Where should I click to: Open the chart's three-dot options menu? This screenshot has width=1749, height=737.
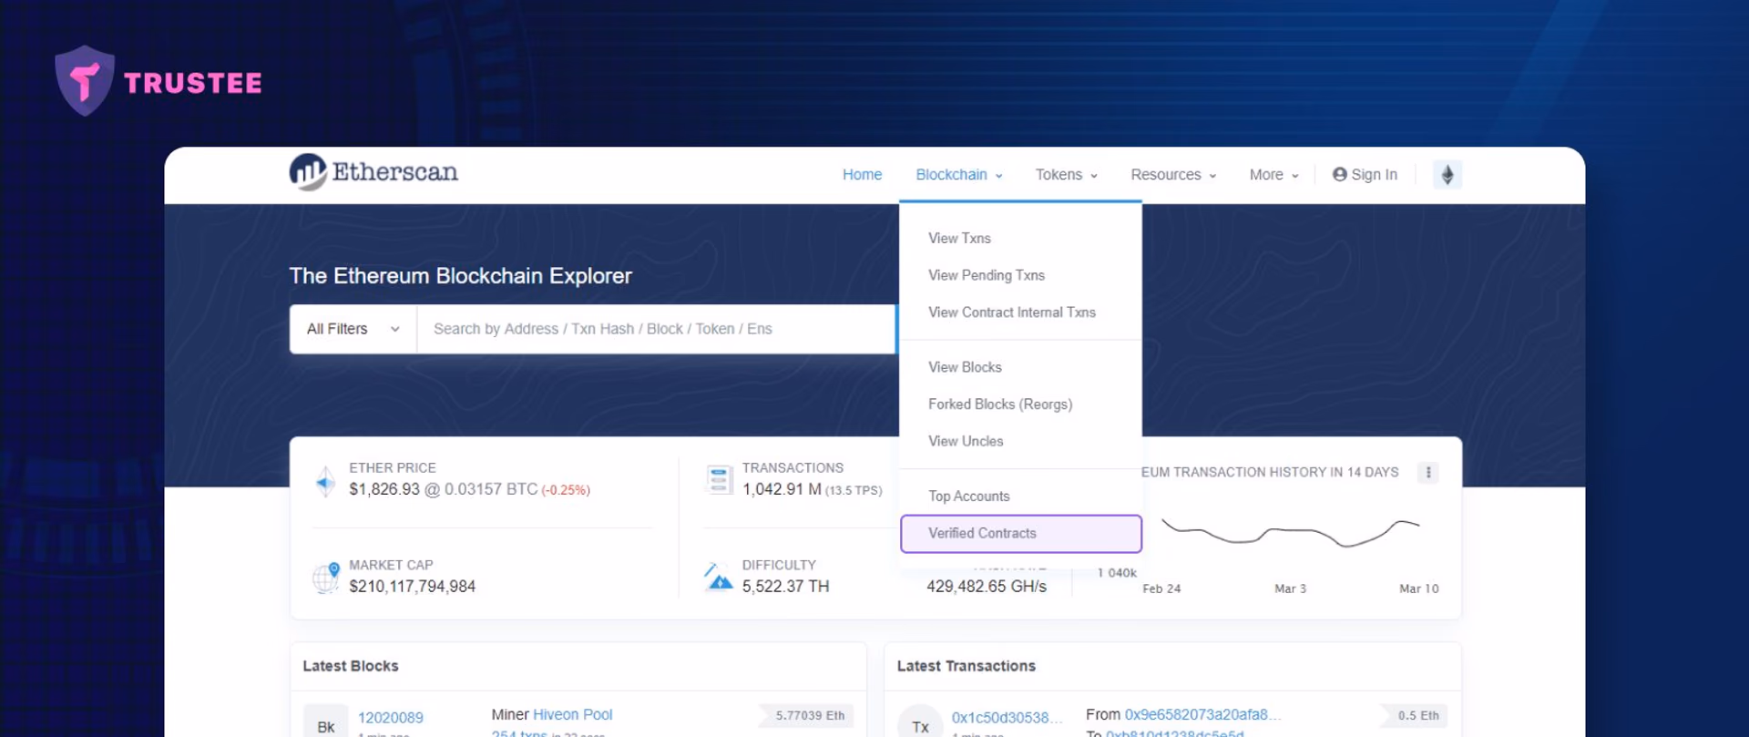click(1428, 472)
